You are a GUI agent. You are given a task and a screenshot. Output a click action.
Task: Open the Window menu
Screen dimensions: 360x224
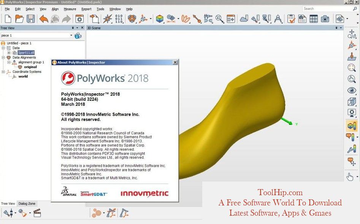(x=115, y=9)
